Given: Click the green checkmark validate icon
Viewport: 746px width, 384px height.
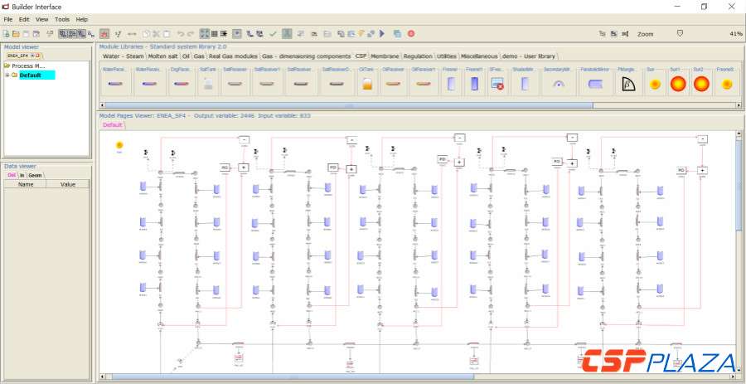Looking at the screenshot, I should (x=273, y=34).
